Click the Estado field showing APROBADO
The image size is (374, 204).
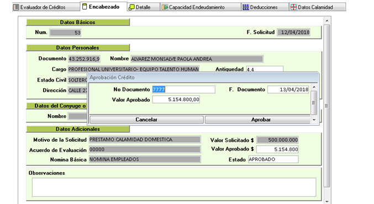pos(273,159)
